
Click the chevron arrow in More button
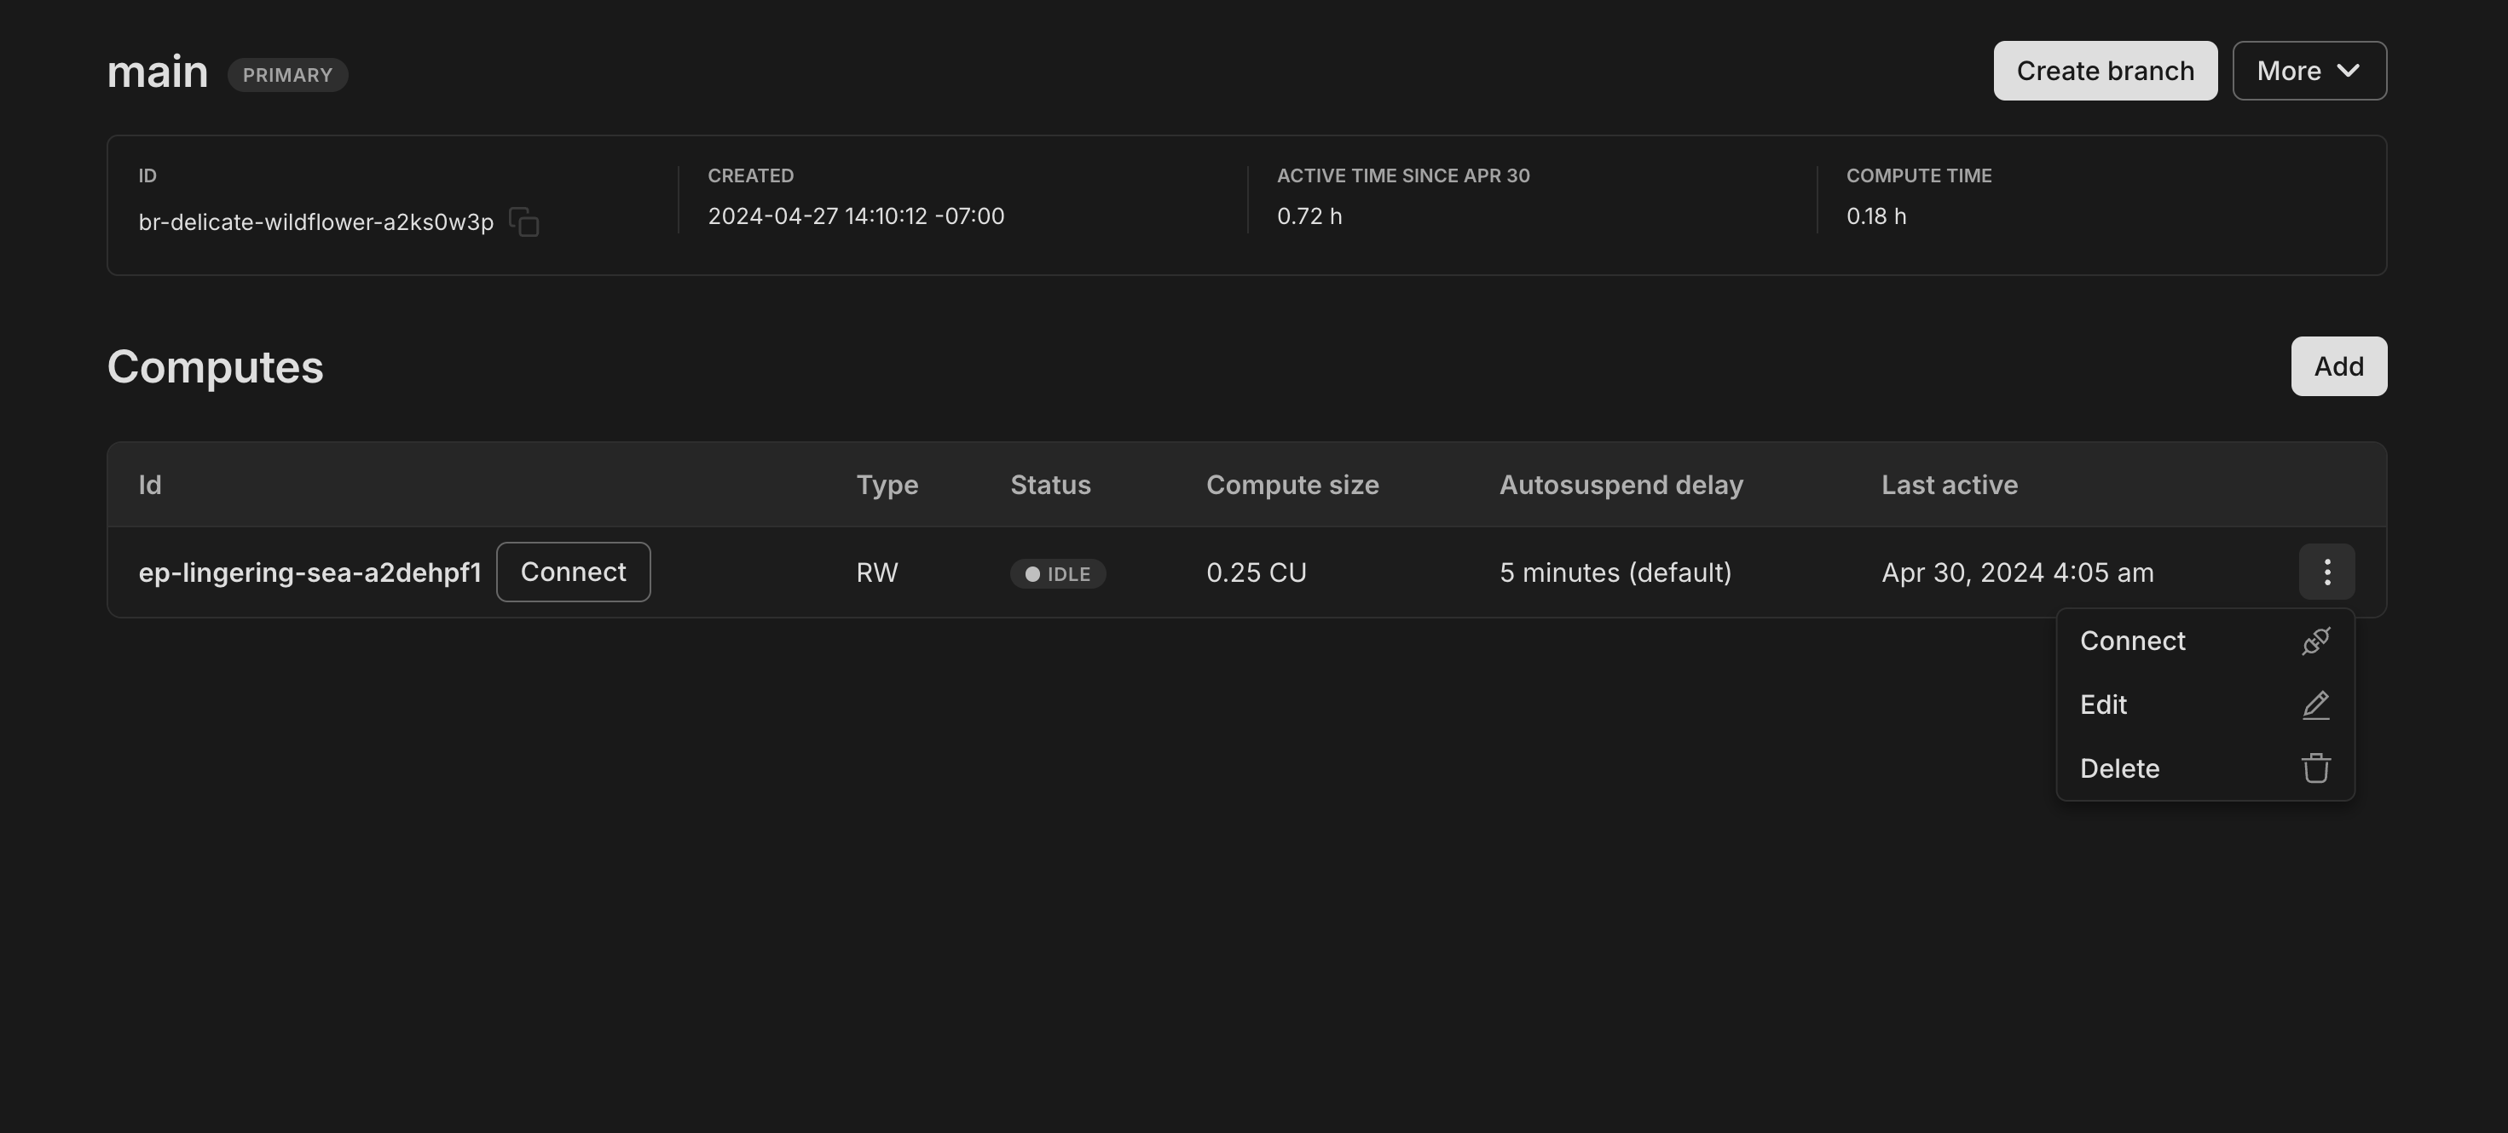point(2348,71)
